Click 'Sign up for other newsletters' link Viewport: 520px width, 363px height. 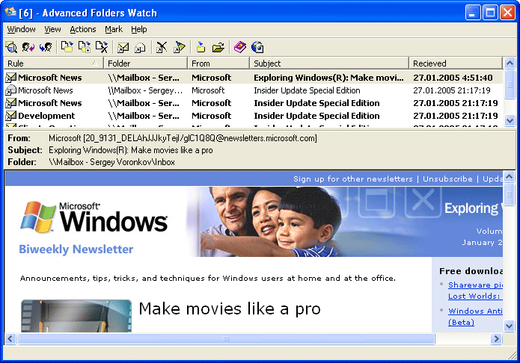[x=353, y=179]
